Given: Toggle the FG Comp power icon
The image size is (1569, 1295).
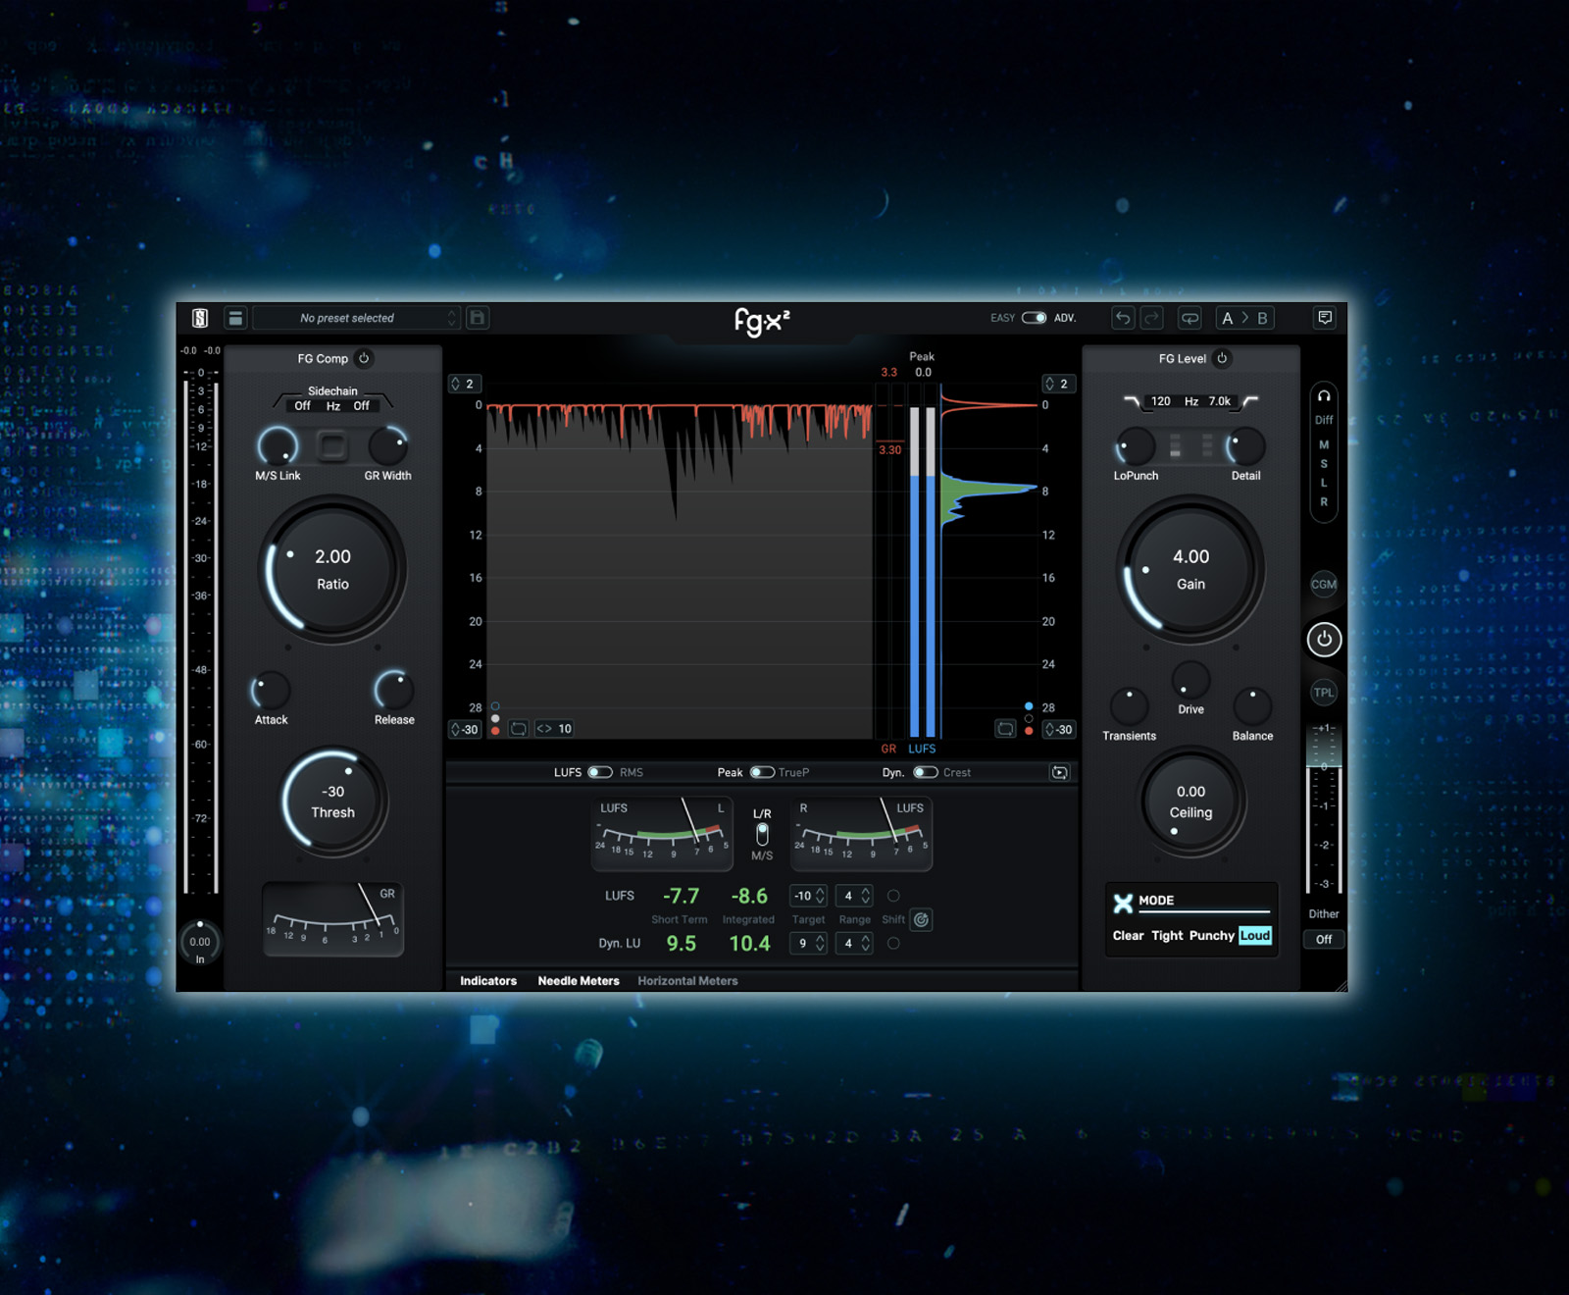Looking at the screenshot, I should click(x=364, y=358).
